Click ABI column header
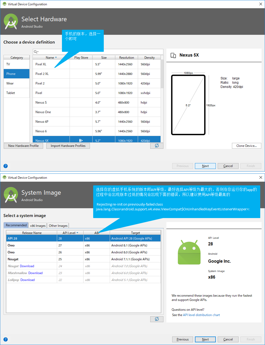The height and width of the screenshot is (345, 265). tap(97, 233)
